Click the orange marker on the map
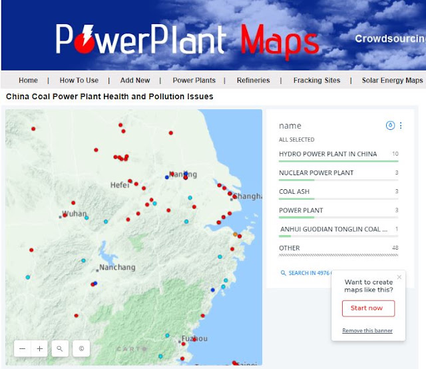 (235, 234)
